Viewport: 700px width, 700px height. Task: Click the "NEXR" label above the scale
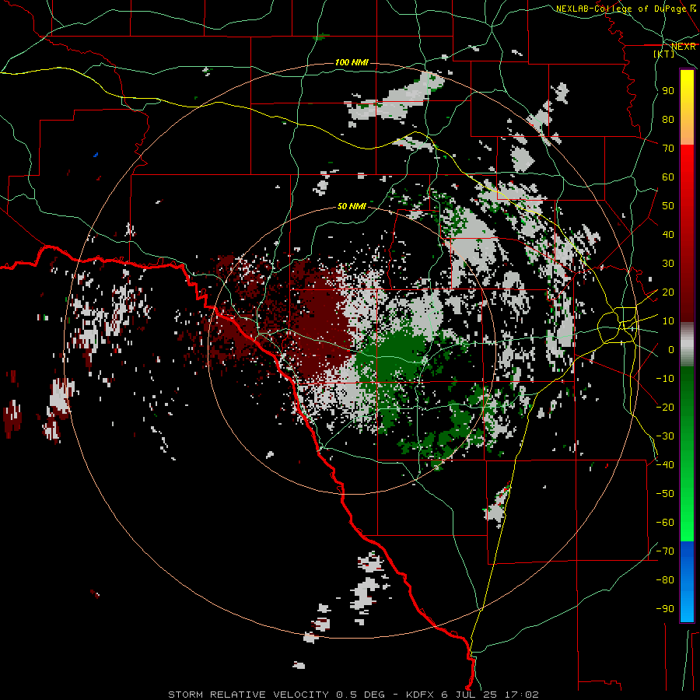coord(683,47)
